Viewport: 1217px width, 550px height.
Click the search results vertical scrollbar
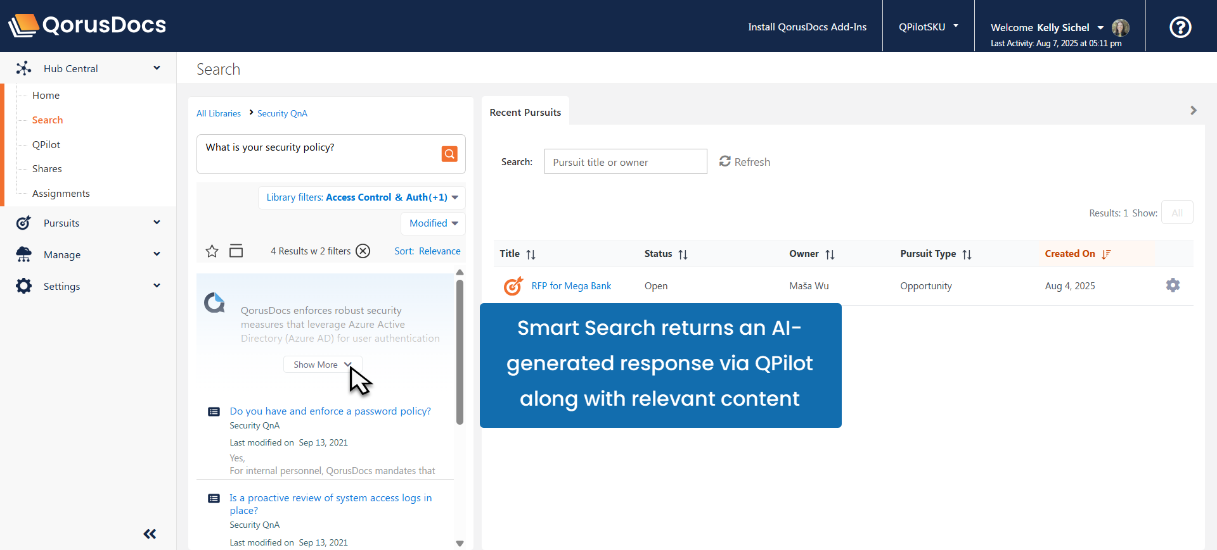pyautogui.click(x=460, y=351)
